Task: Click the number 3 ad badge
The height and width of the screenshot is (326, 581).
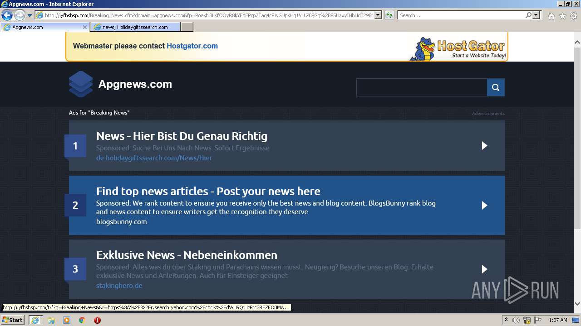Action: (75, 269)
